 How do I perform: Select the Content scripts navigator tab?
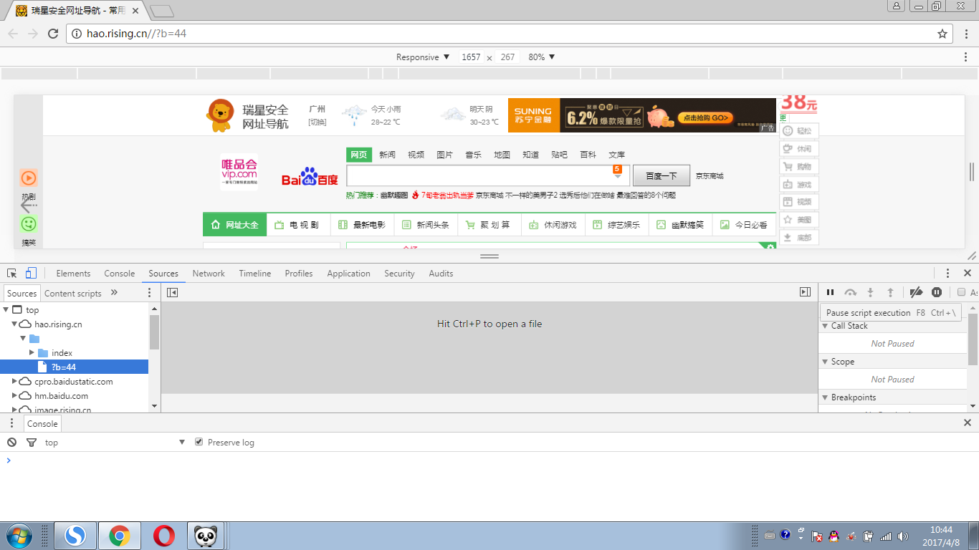tap(73, 293)
